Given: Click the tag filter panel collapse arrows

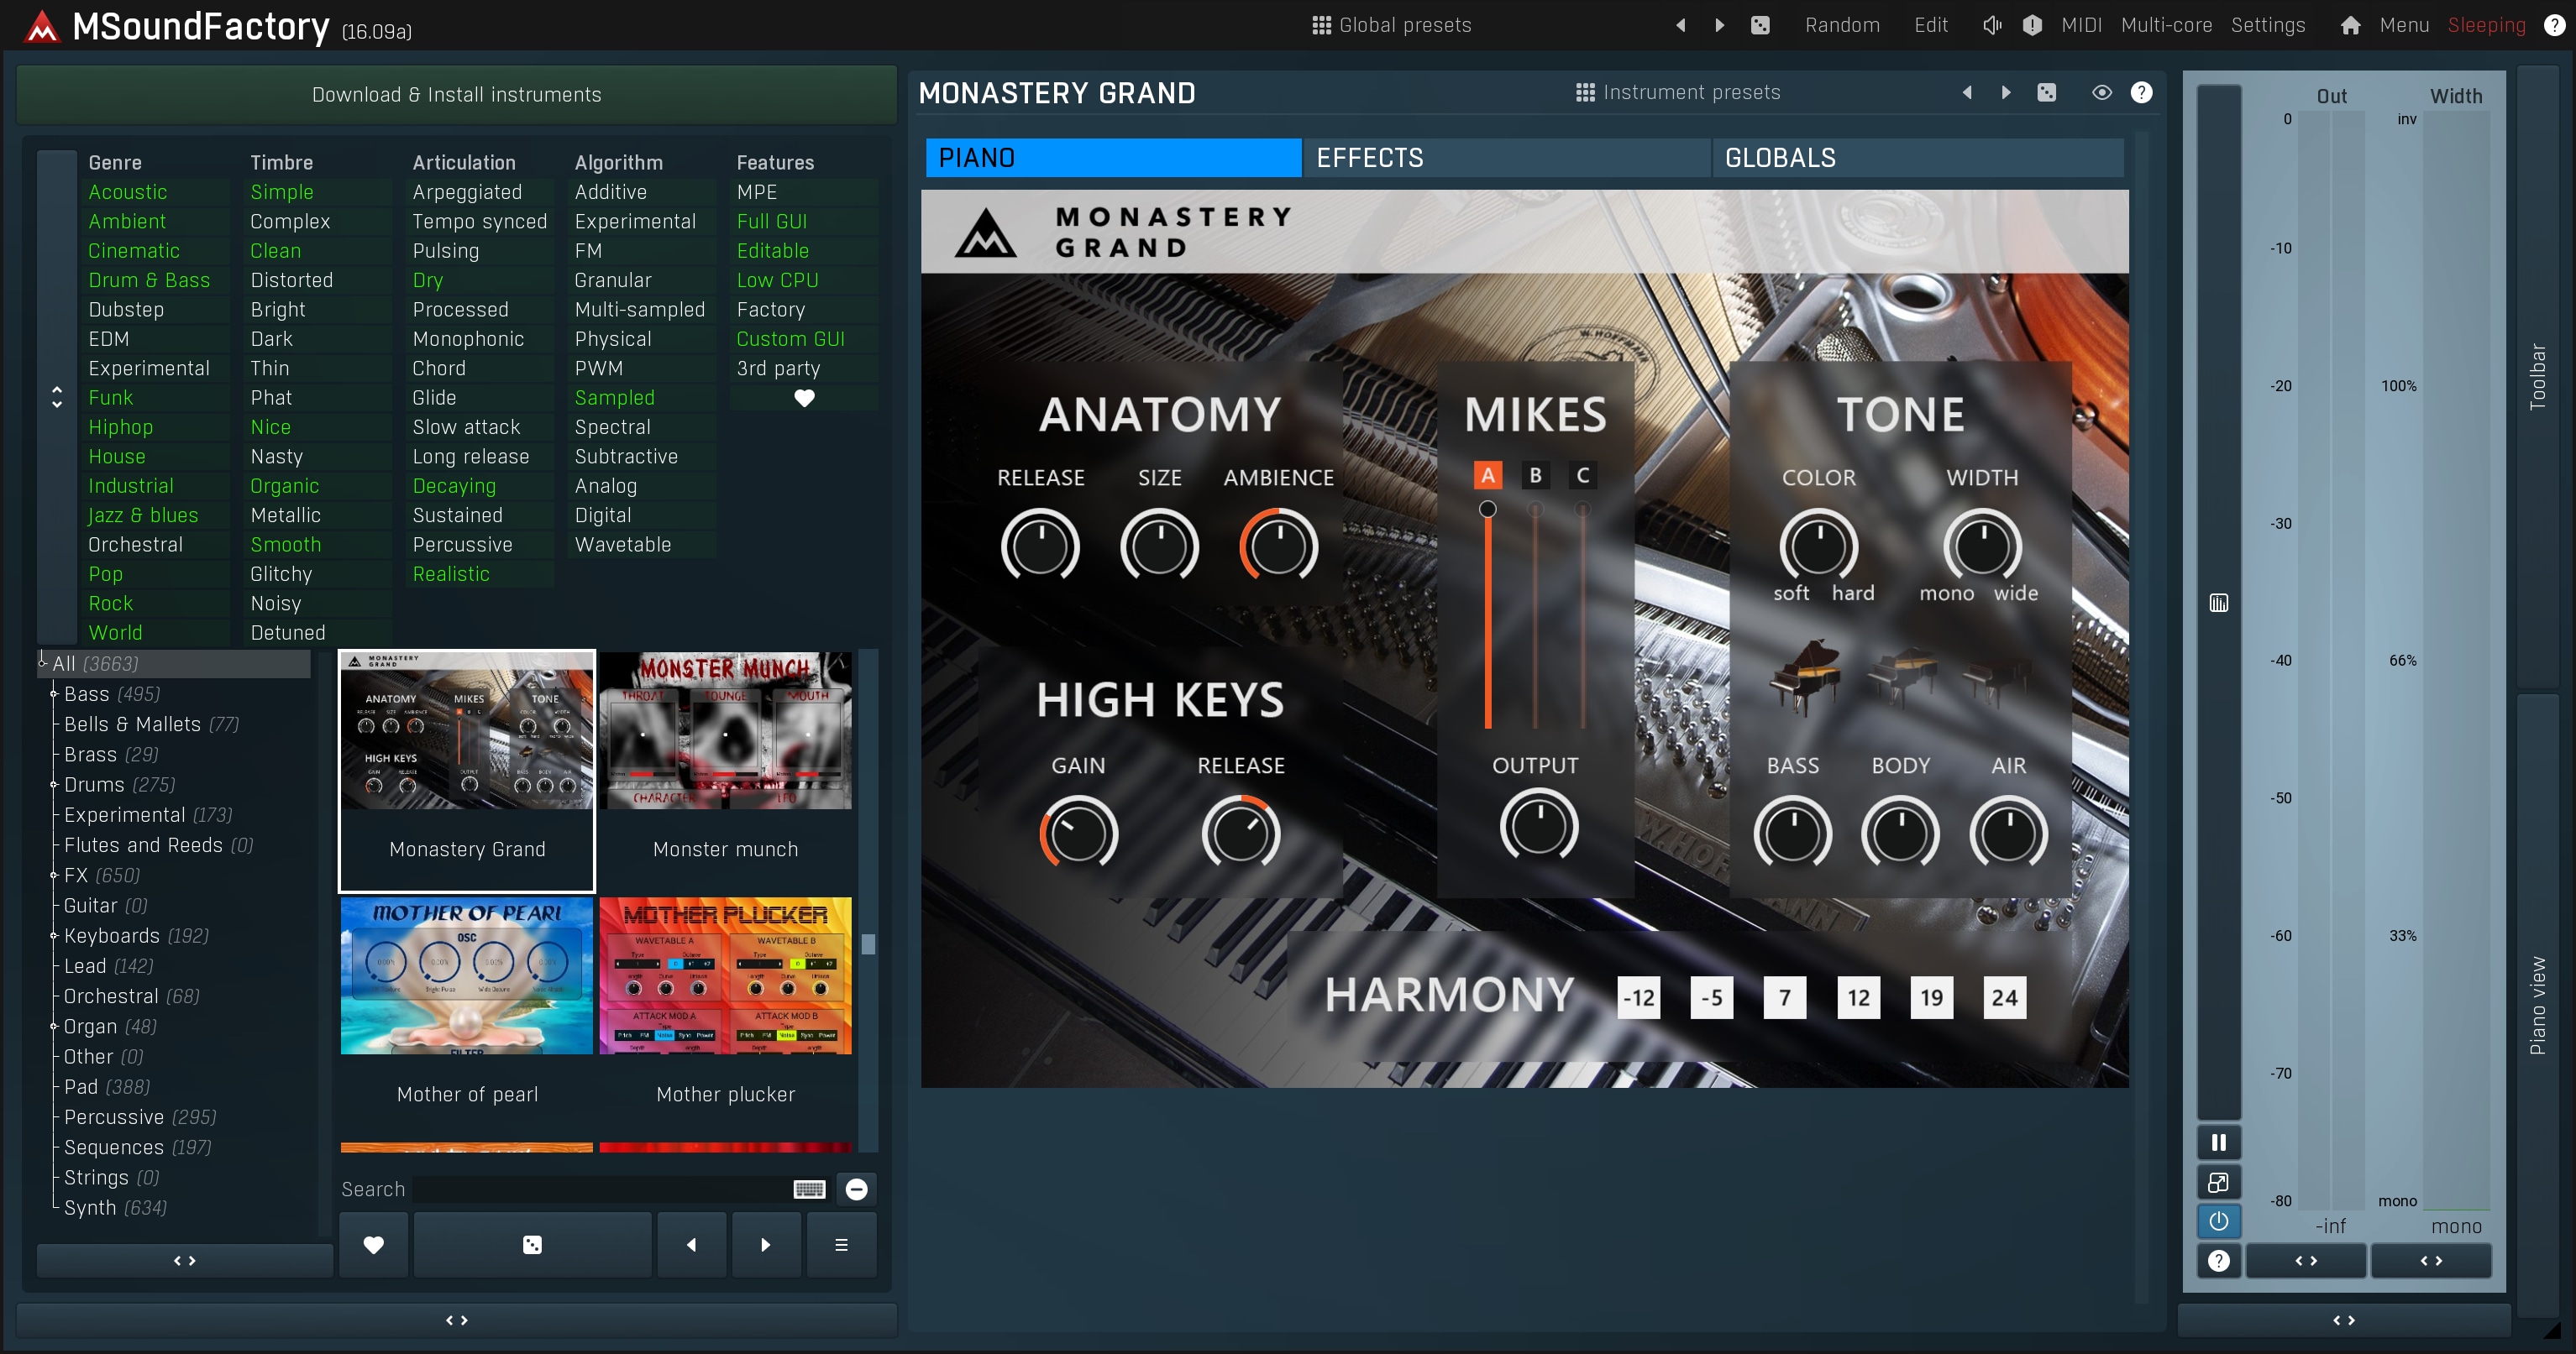Looking at the screenshot, I should tap(57, 397).
